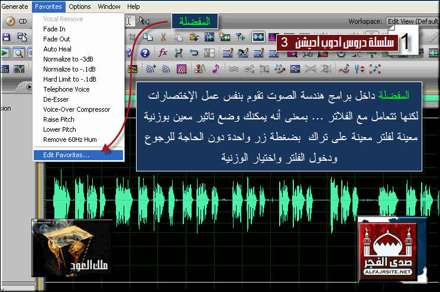
Task: Click the magnifier zoom panel icon
Action: [19, 53]
